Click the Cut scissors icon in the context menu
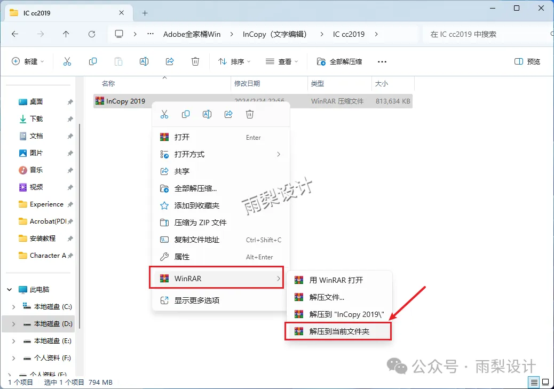 (164, 114)
